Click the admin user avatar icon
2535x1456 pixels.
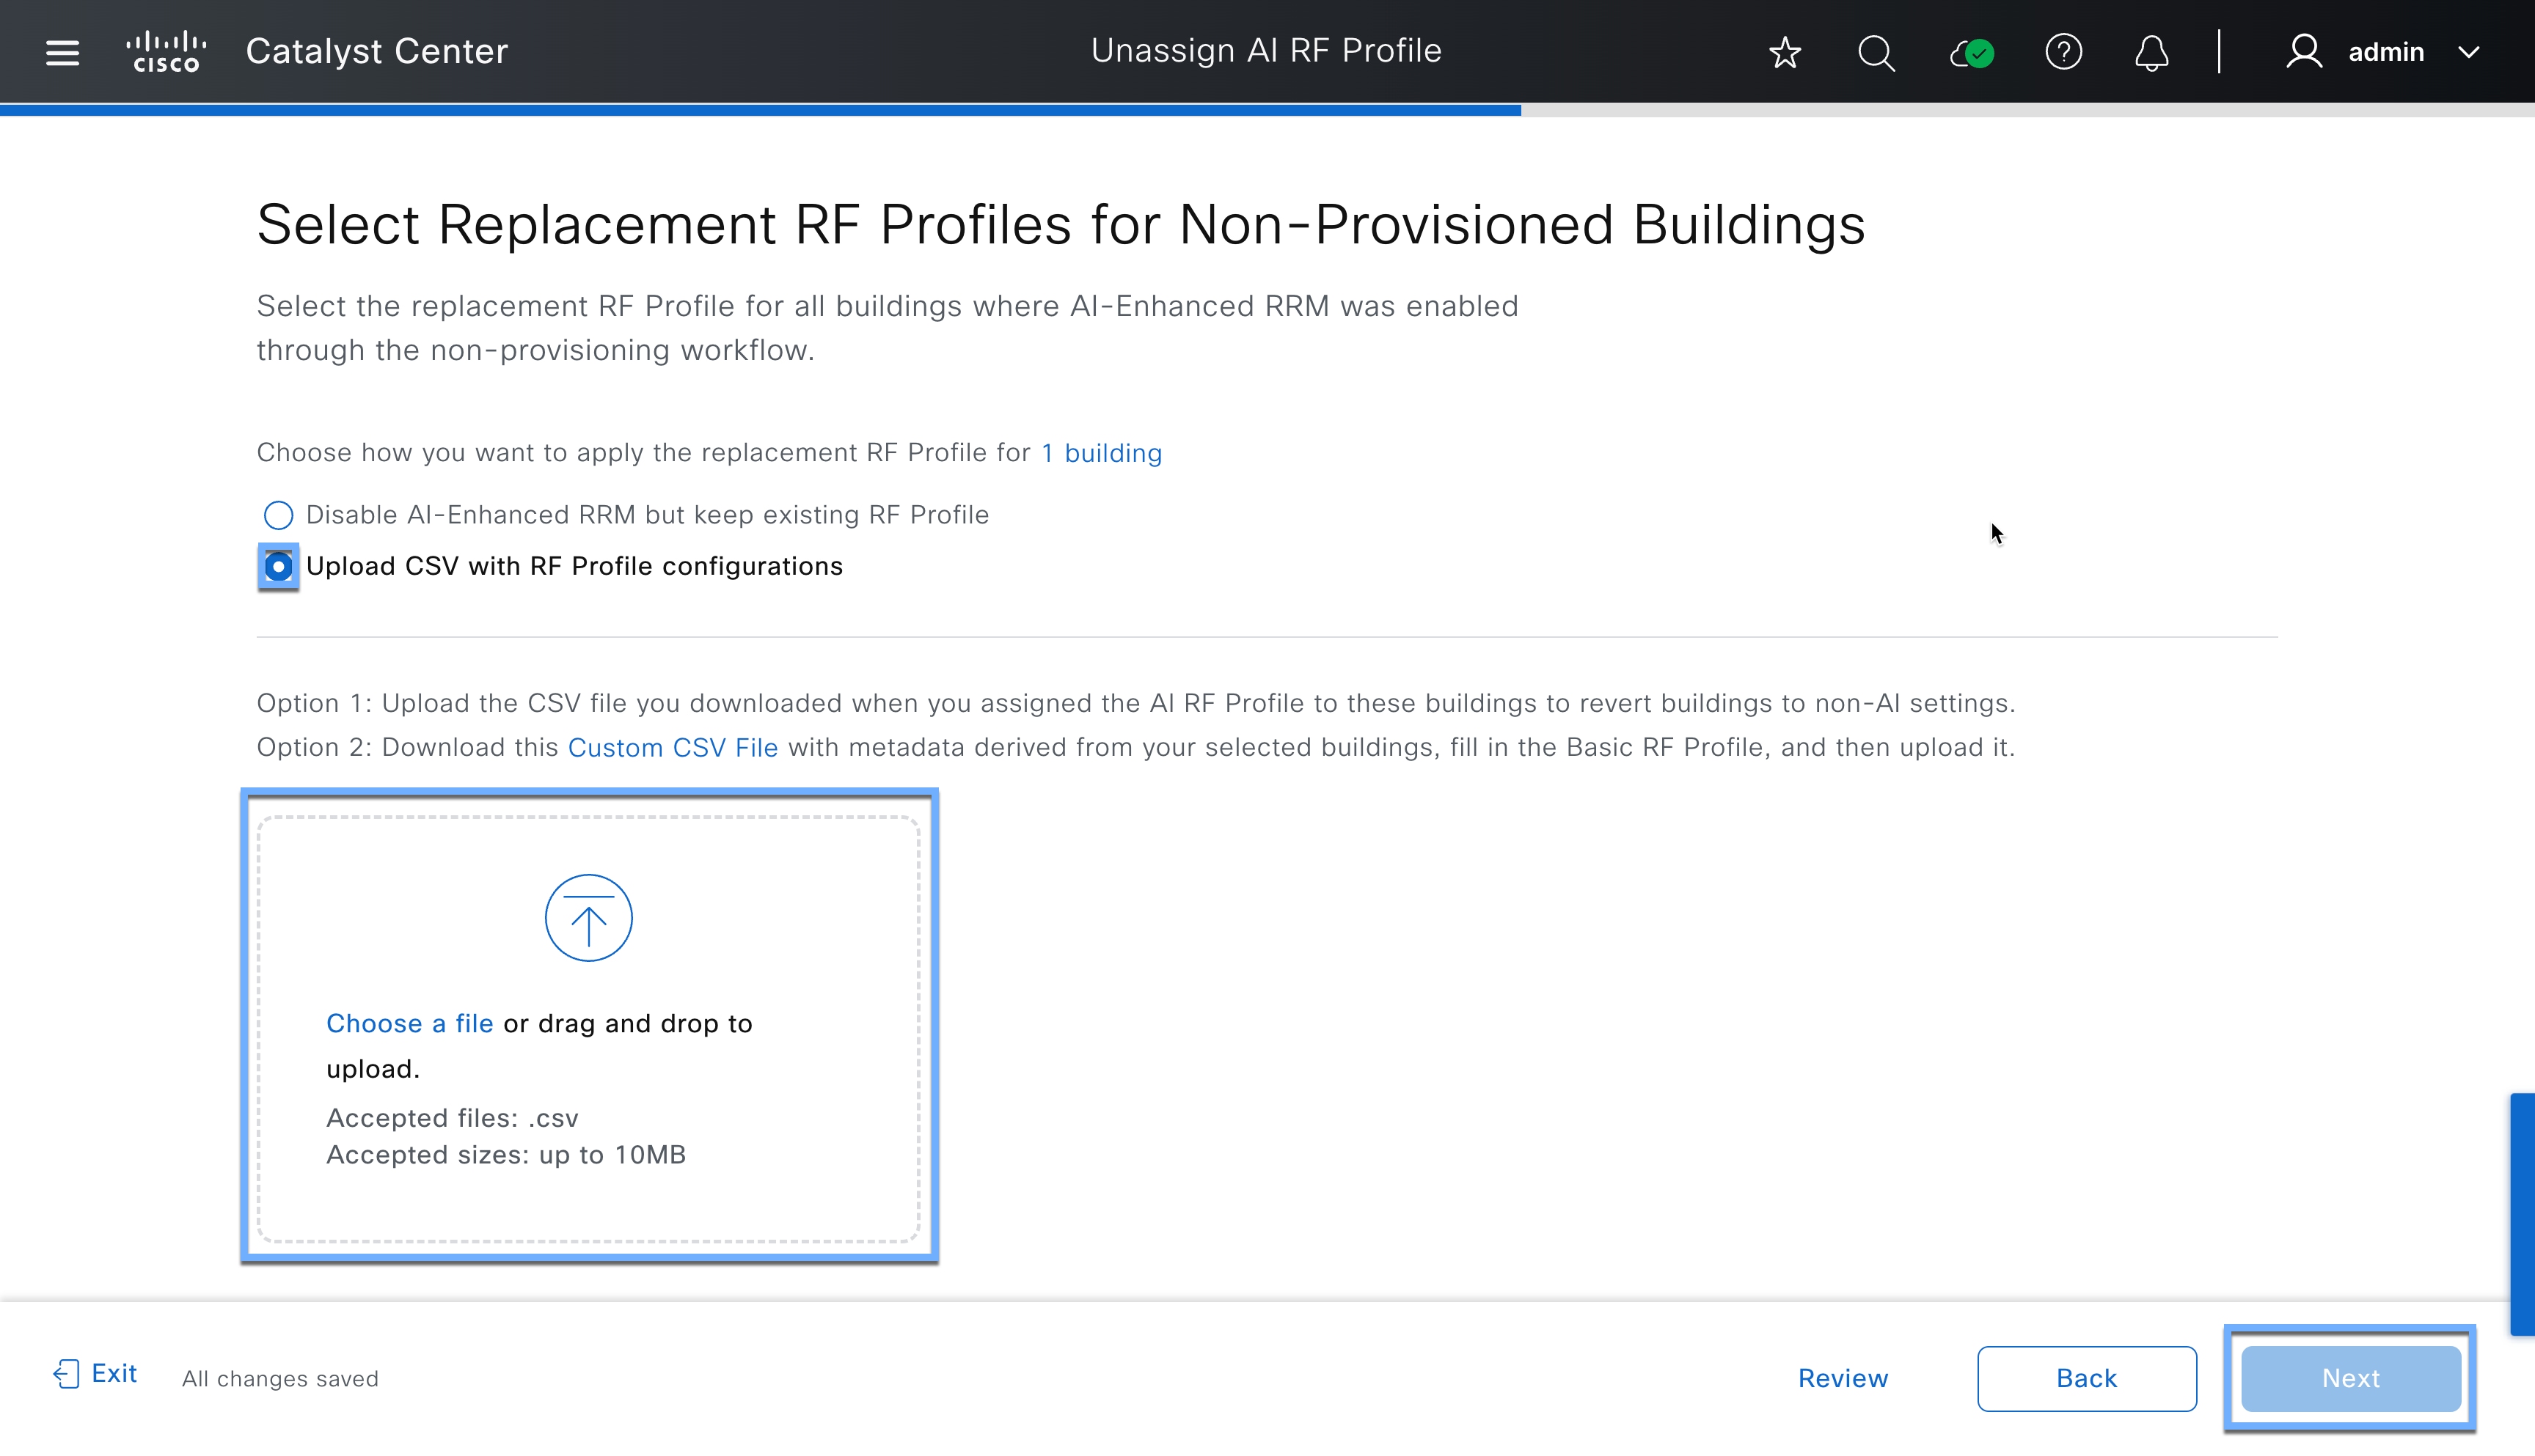2303,52
